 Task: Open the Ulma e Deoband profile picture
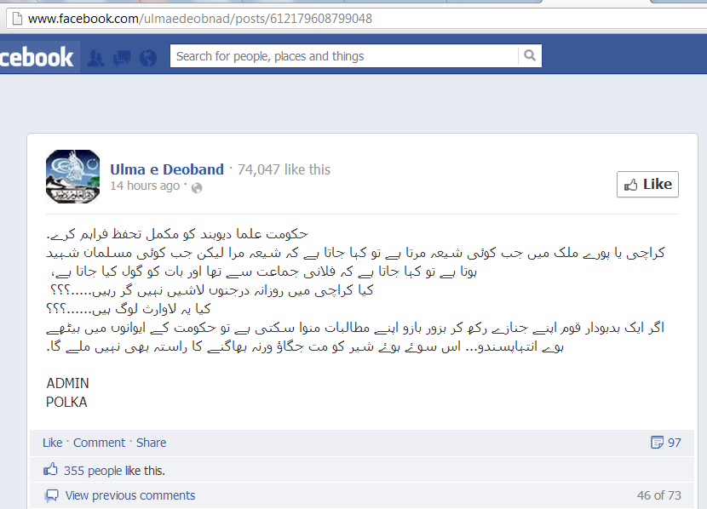tap(73, 176)
